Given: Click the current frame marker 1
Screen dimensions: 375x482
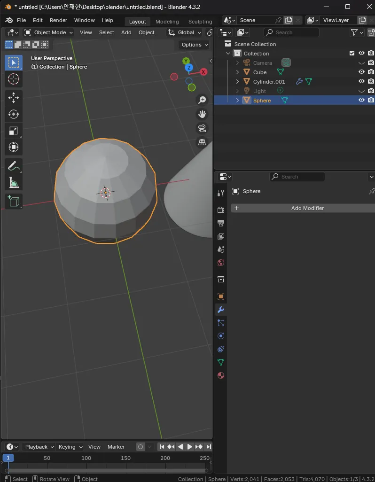Looking at the screenshot, I should click(8, 458).
